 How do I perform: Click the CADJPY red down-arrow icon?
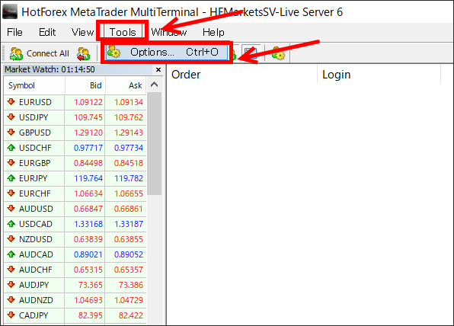(x=11, y=315)
